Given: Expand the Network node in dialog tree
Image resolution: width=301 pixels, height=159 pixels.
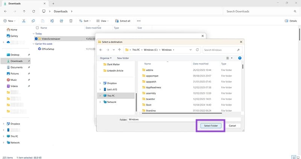Looking at the screenshot, I should point(100,102).
